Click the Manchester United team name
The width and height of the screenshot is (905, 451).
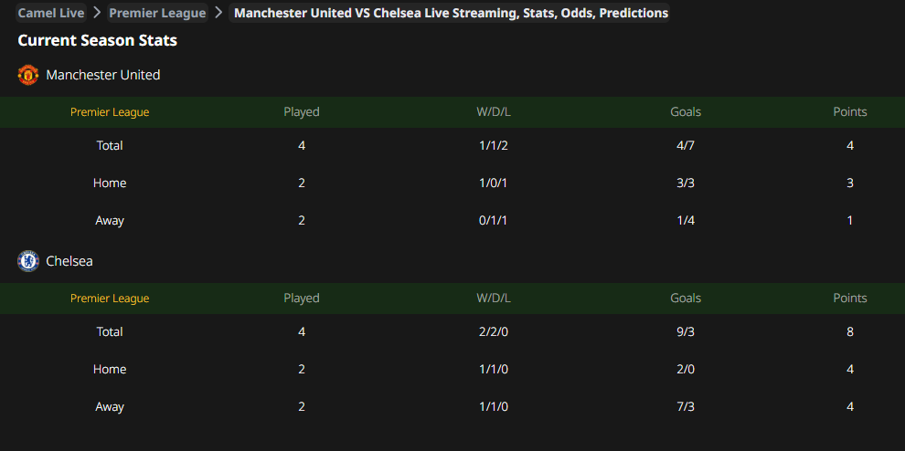pyautogui.click(x=102, y=75)
